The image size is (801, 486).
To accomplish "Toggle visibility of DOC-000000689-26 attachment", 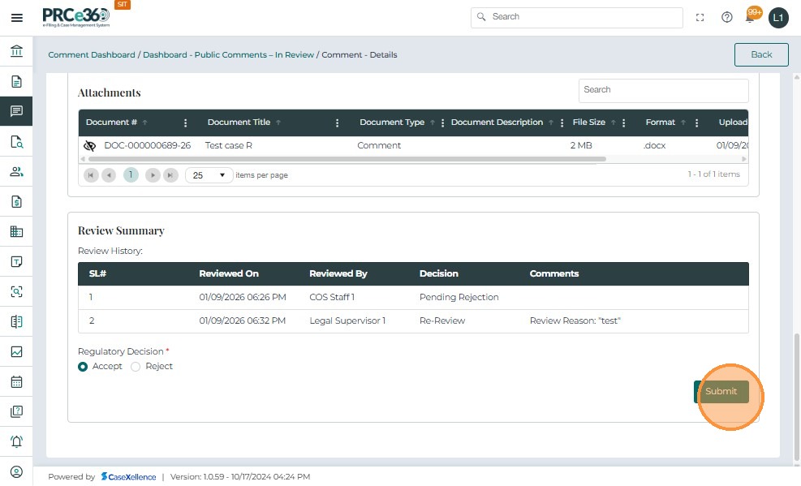I will [89, 146].
